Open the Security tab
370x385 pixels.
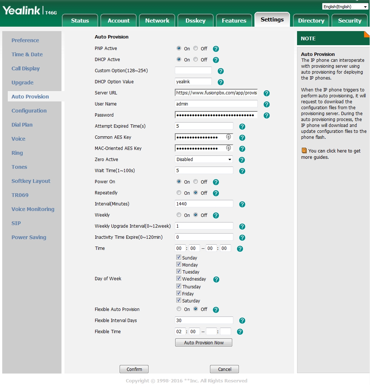[x=349, y=21]
